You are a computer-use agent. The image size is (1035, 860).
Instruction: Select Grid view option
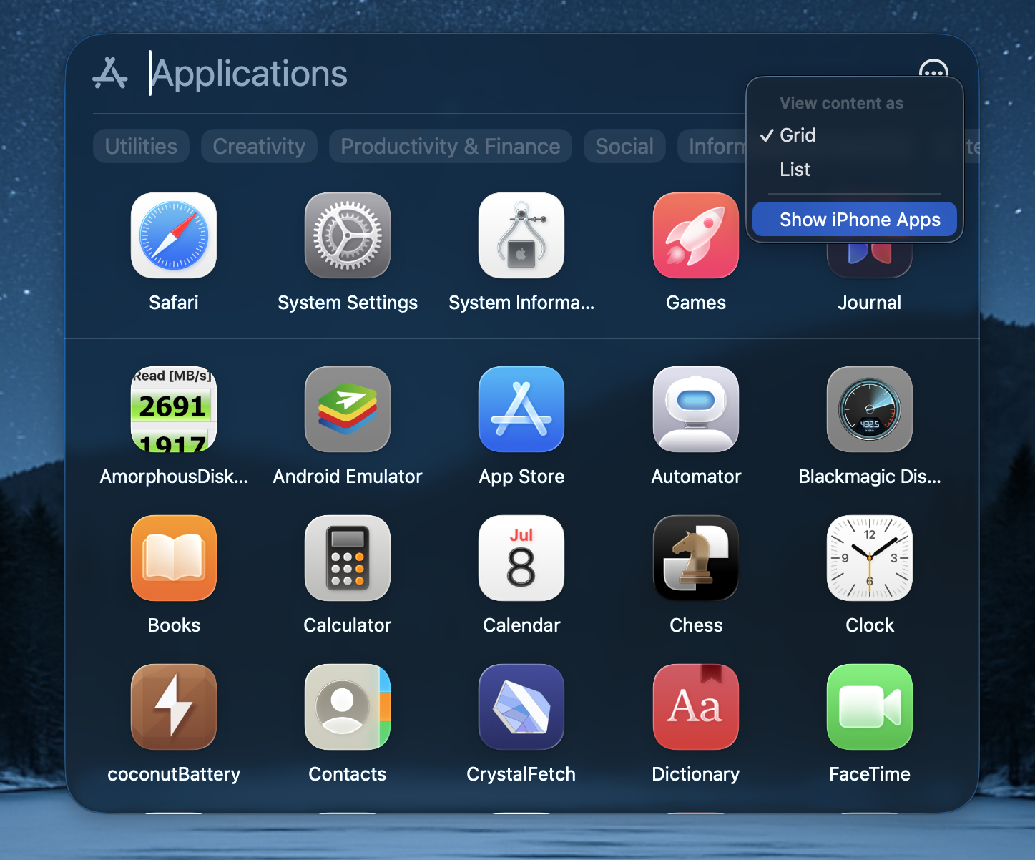coord(797,135)
